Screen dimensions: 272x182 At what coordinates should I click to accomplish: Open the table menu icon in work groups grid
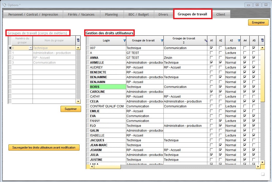point(78,40)
